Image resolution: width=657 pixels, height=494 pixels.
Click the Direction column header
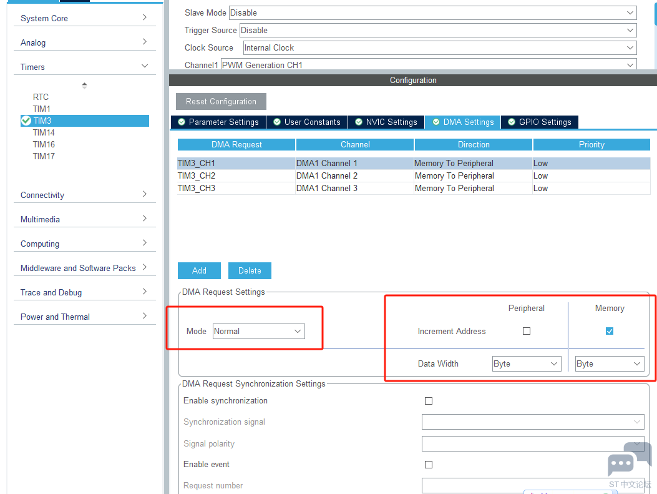(474, 145)
